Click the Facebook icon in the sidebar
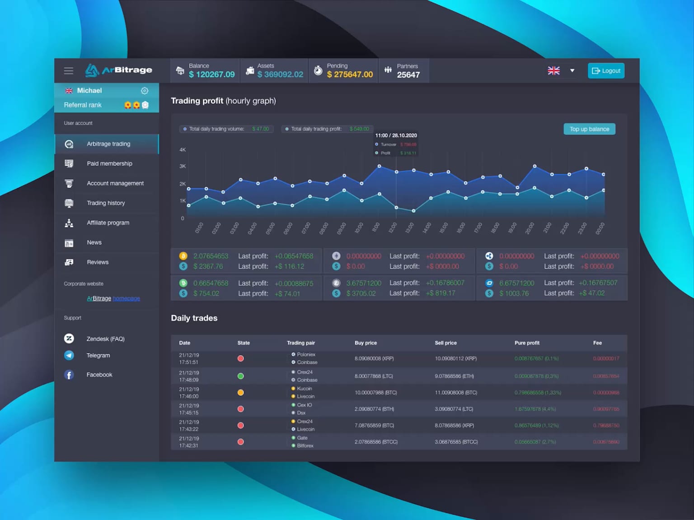 [69, 374]
